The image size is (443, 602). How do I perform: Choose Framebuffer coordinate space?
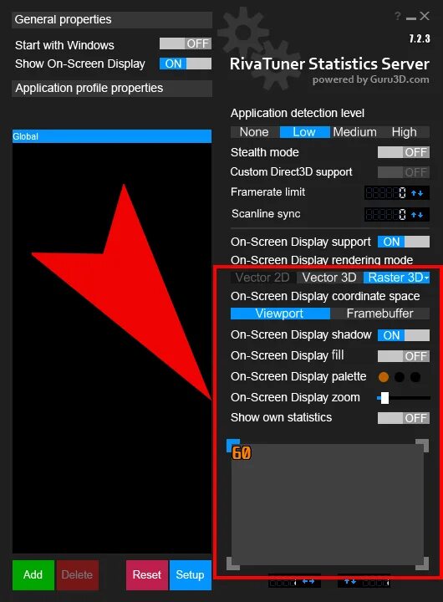[x=380, y=314]
